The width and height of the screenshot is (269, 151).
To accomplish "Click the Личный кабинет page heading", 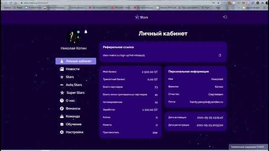I will pos(163,34).
